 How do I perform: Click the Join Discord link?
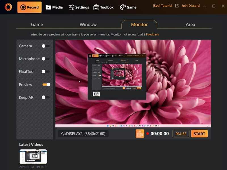point(190,6)
